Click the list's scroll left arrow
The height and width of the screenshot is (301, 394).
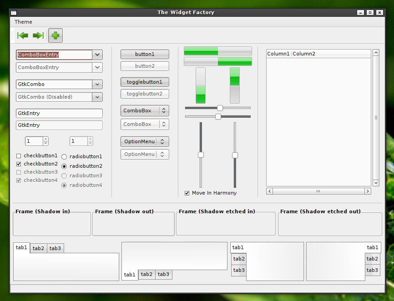coord(270,191)
